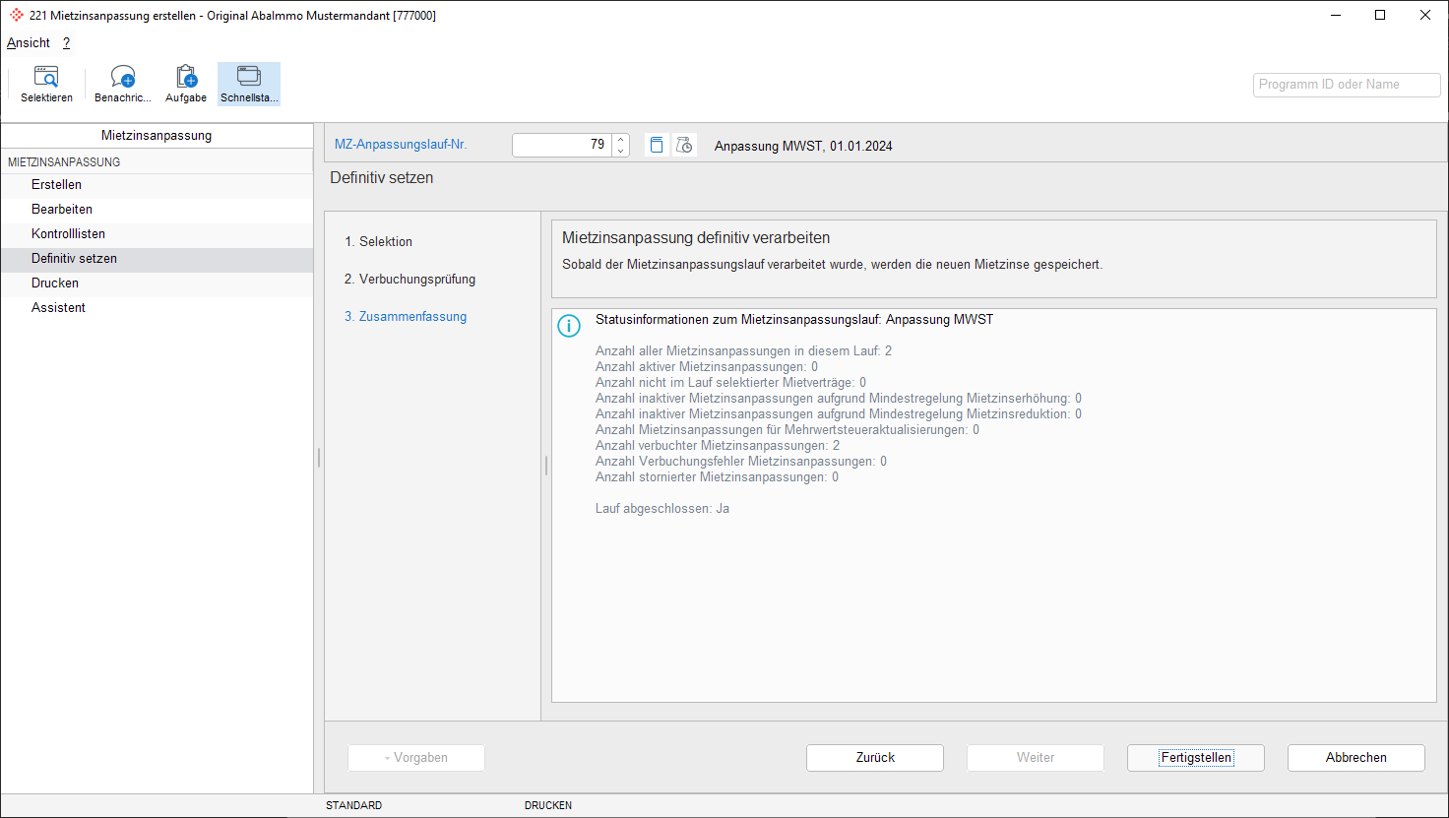1449x818 pixels.
Task: Open Kontrolllisten in the sidebar
Action: pos(157,234)
